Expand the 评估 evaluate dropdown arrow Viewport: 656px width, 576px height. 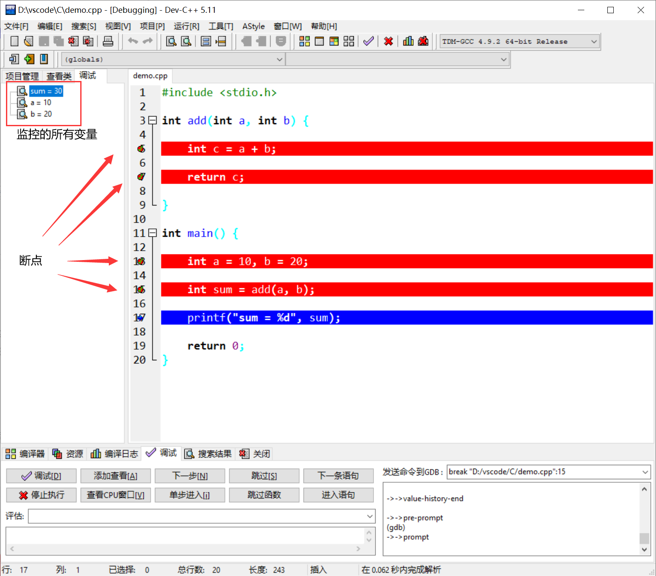(x=370, y=516)
